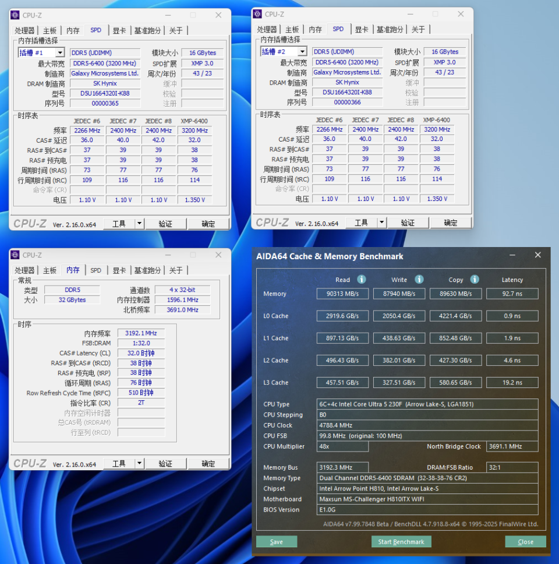
Task: Click XMP-6400 voltage 1.350 V in slot #1
Action: (194, 200)
